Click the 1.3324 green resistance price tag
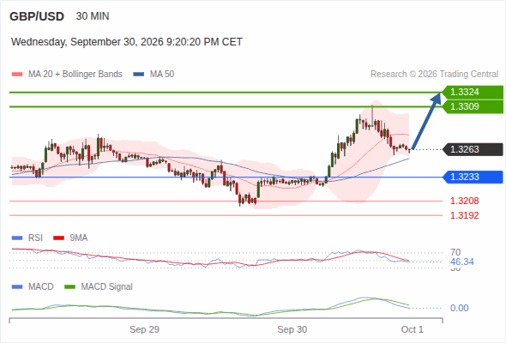The height and width of the screenshot is (343, 506). click(473, 93)
